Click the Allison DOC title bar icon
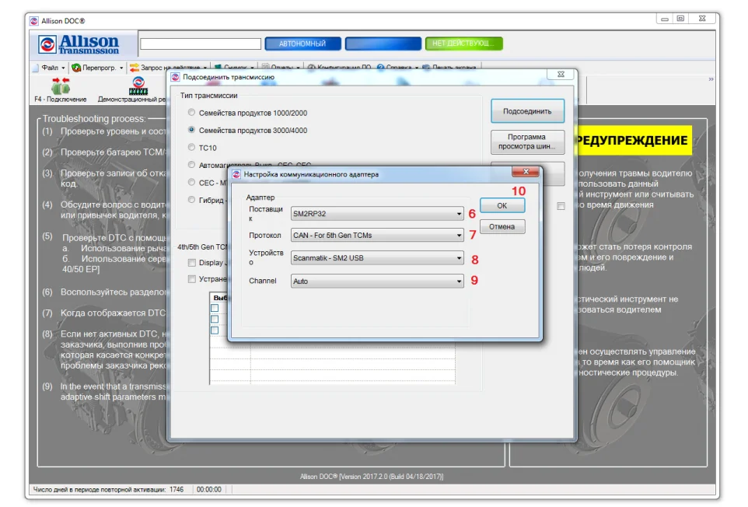The height and width of the screenshot is (507, 748). click(34, 21)
